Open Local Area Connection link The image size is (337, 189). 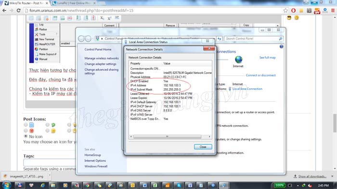point(247,89)
